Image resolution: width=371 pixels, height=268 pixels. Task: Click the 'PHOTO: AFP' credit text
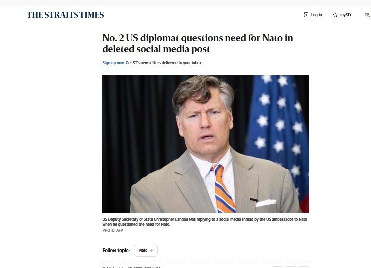(x=112, y=230)
